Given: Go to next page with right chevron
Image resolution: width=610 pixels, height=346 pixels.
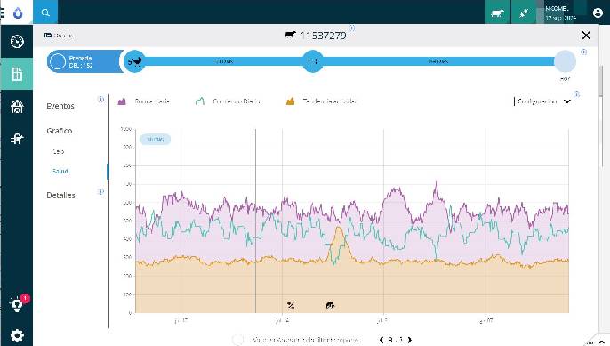Looking at the screenshot, I should point(409,340).
